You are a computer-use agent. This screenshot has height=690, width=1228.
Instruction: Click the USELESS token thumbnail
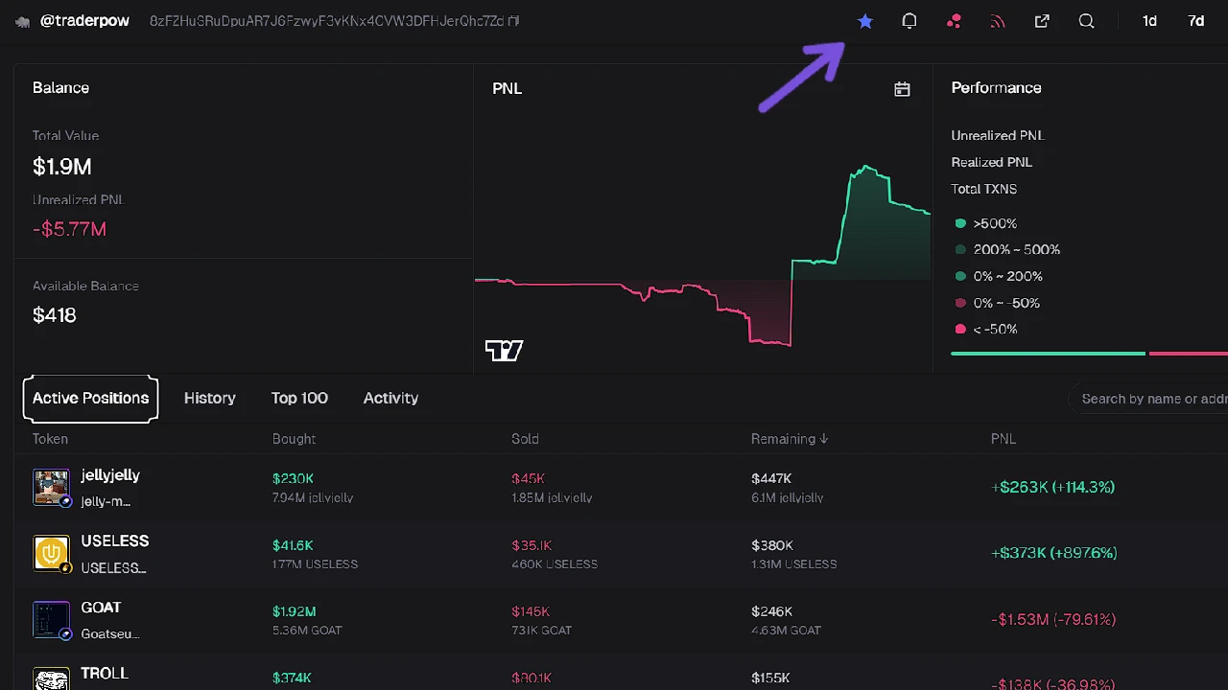coord(51,553)
